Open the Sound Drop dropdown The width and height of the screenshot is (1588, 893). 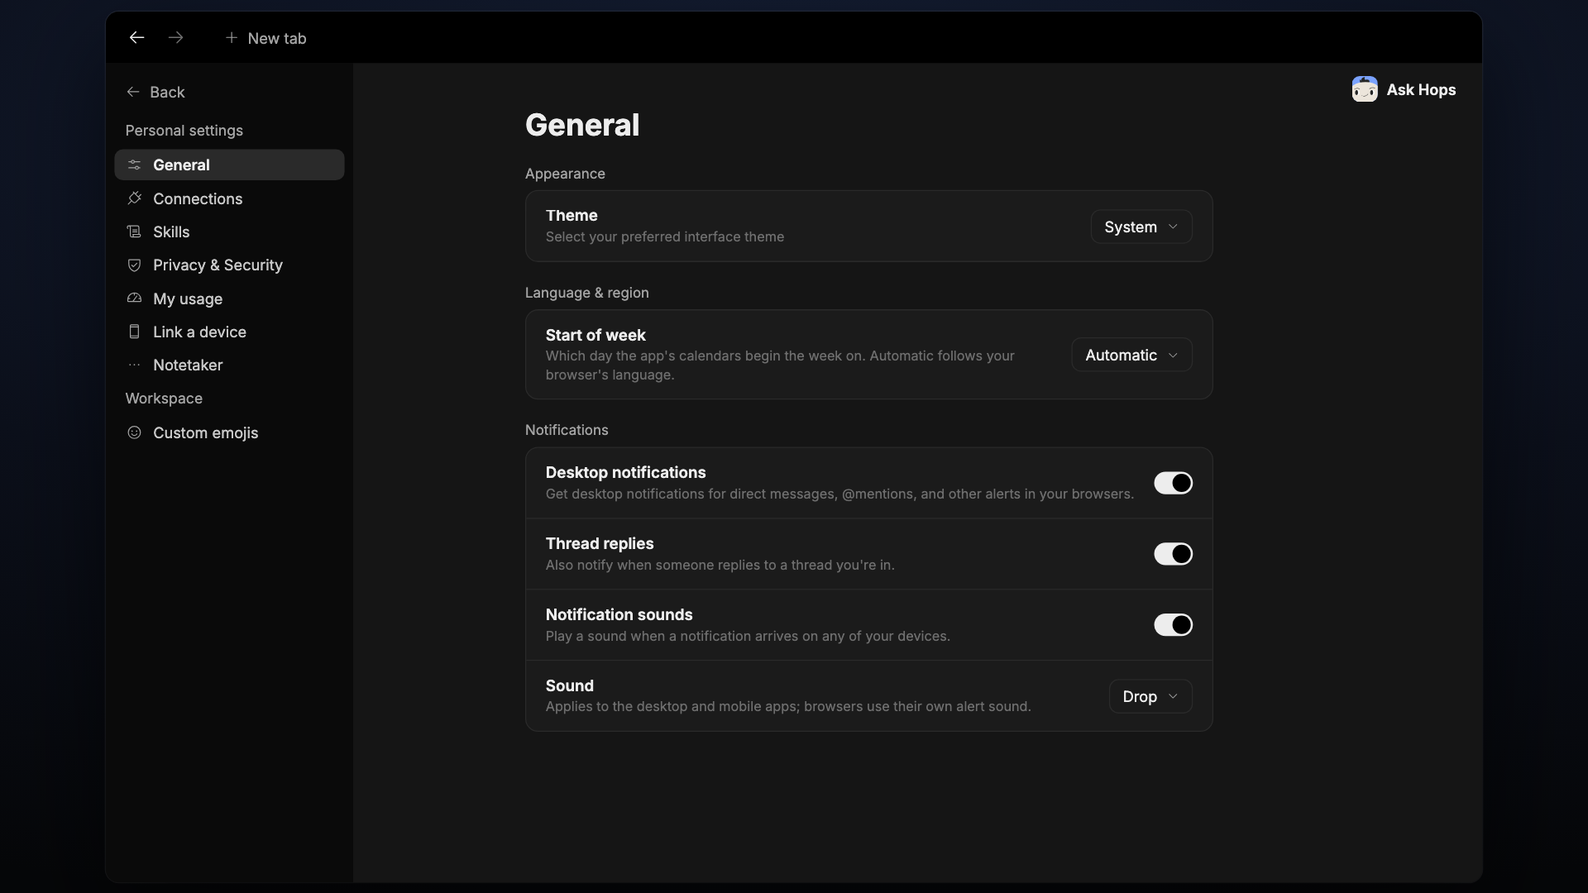pos(1150,696)
